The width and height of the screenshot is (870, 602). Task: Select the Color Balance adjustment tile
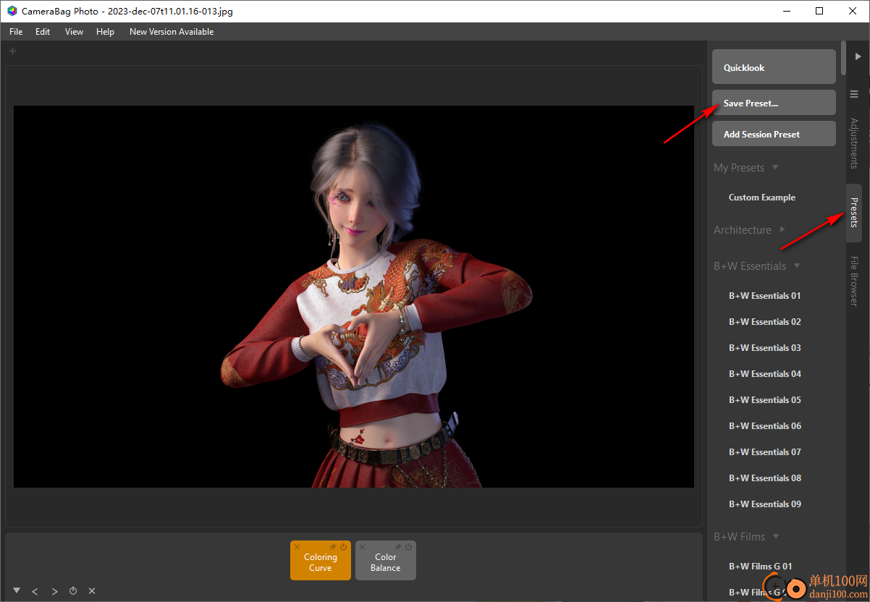pyautogui.click(x=386, y=562)
